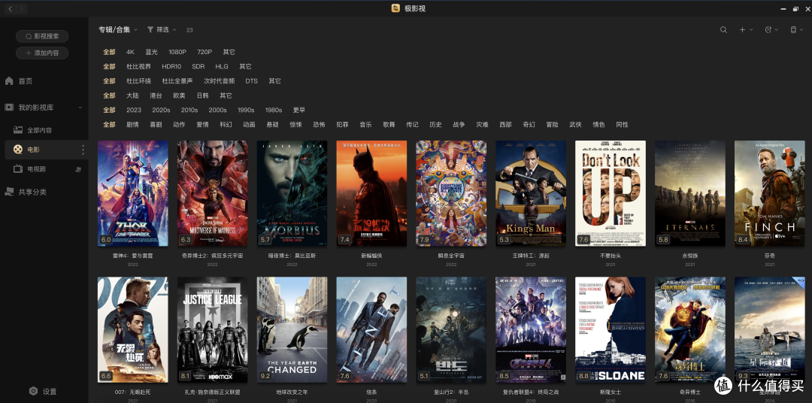
Task: Open the King's Man 王牌特工 poster
Action: click(x=531, y=193)
